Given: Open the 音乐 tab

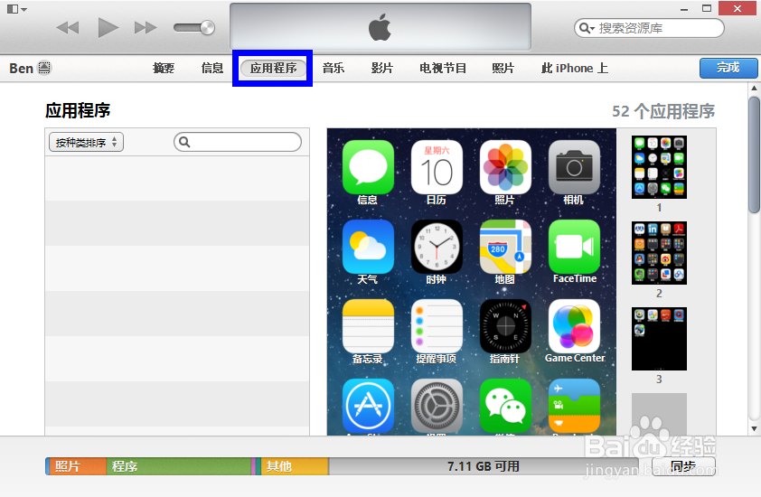Looking at the screenshot, I should 334,68.
